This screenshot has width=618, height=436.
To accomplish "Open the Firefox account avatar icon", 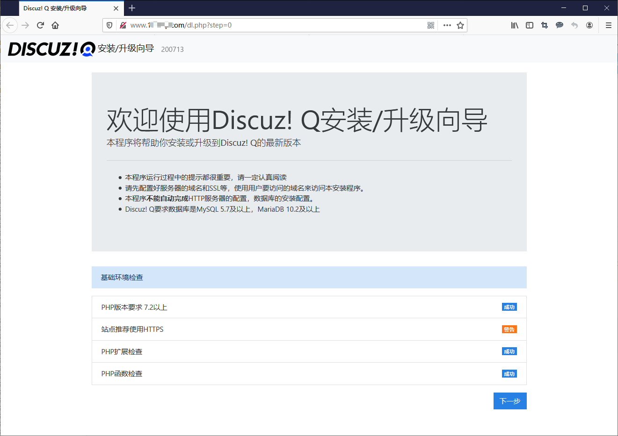I will [x=589, y=25].
